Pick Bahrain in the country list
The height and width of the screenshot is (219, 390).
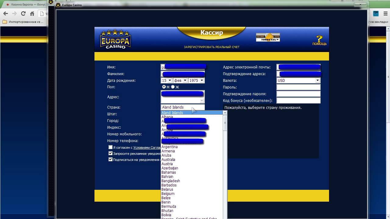click(192, 177)
